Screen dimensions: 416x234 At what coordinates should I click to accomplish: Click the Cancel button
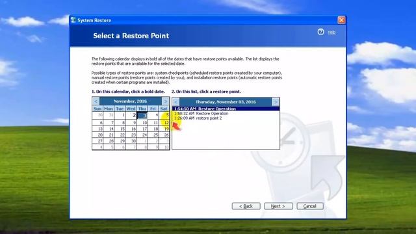click(x=310, y=206)
